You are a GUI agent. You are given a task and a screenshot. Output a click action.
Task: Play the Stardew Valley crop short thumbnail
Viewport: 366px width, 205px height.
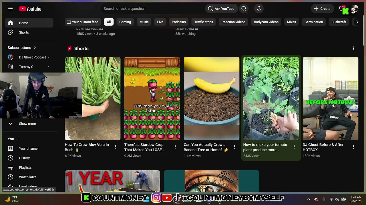[152, 99]
